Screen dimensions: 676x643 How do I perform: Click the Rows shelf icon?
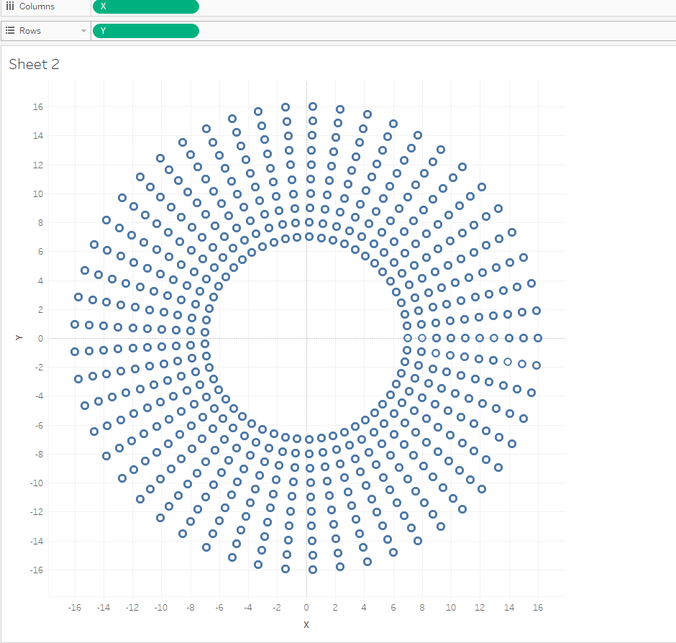click(10, 31)
